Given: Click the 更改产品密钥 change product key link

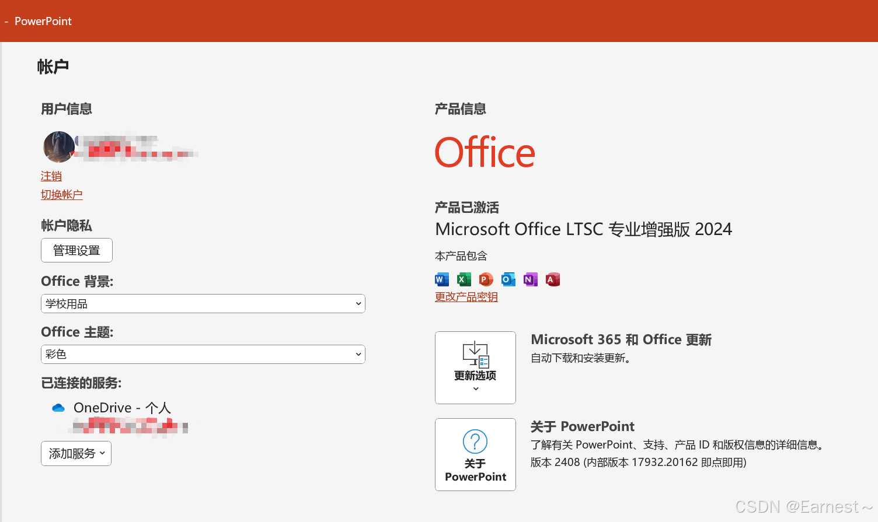Looking at the screenshot, I should (466, 297).
